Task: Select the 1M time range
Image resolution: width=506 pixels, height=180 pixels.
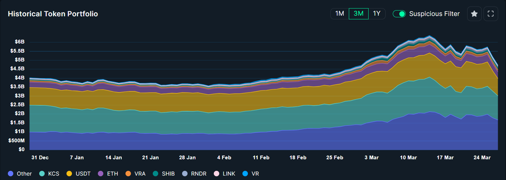Action: point(340,14)
